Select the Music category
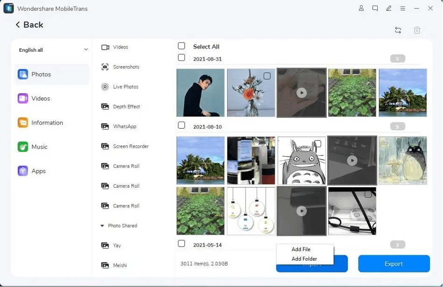 point(39,147)
